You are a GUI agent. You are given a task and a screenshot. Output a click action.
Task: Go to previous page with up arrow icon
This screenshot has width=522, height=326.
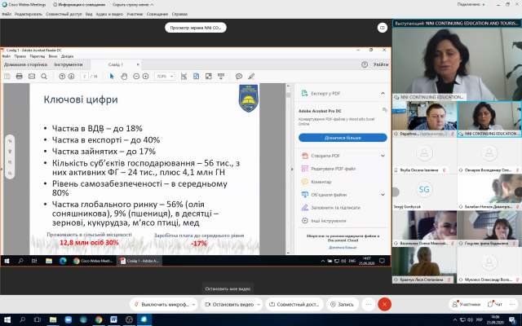pos(62,77)
